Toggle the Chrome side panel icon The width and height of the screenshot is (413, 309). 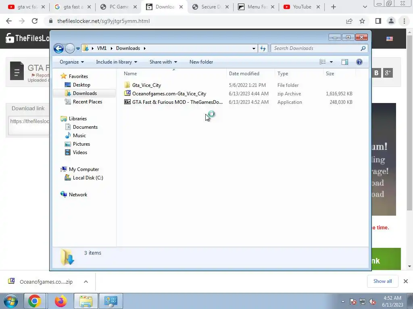click(x=378, y=21)
